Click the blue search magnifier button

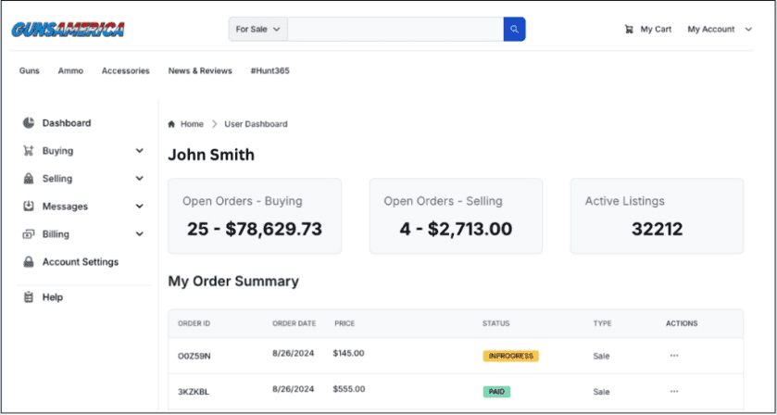pyautogui.click(x=514, y=29)
